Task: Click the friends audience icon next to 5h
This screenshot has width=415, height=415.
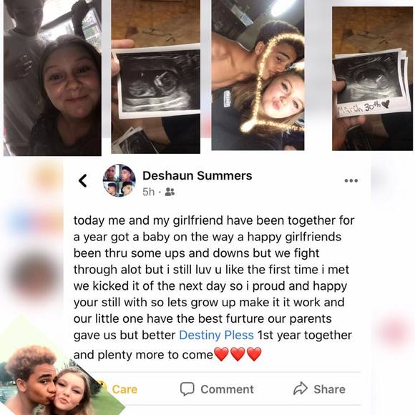Action: (x=170, y=192)
